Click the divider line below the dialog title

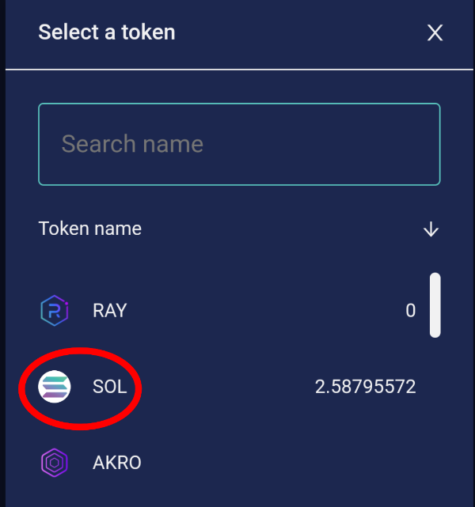coord(239,70)
